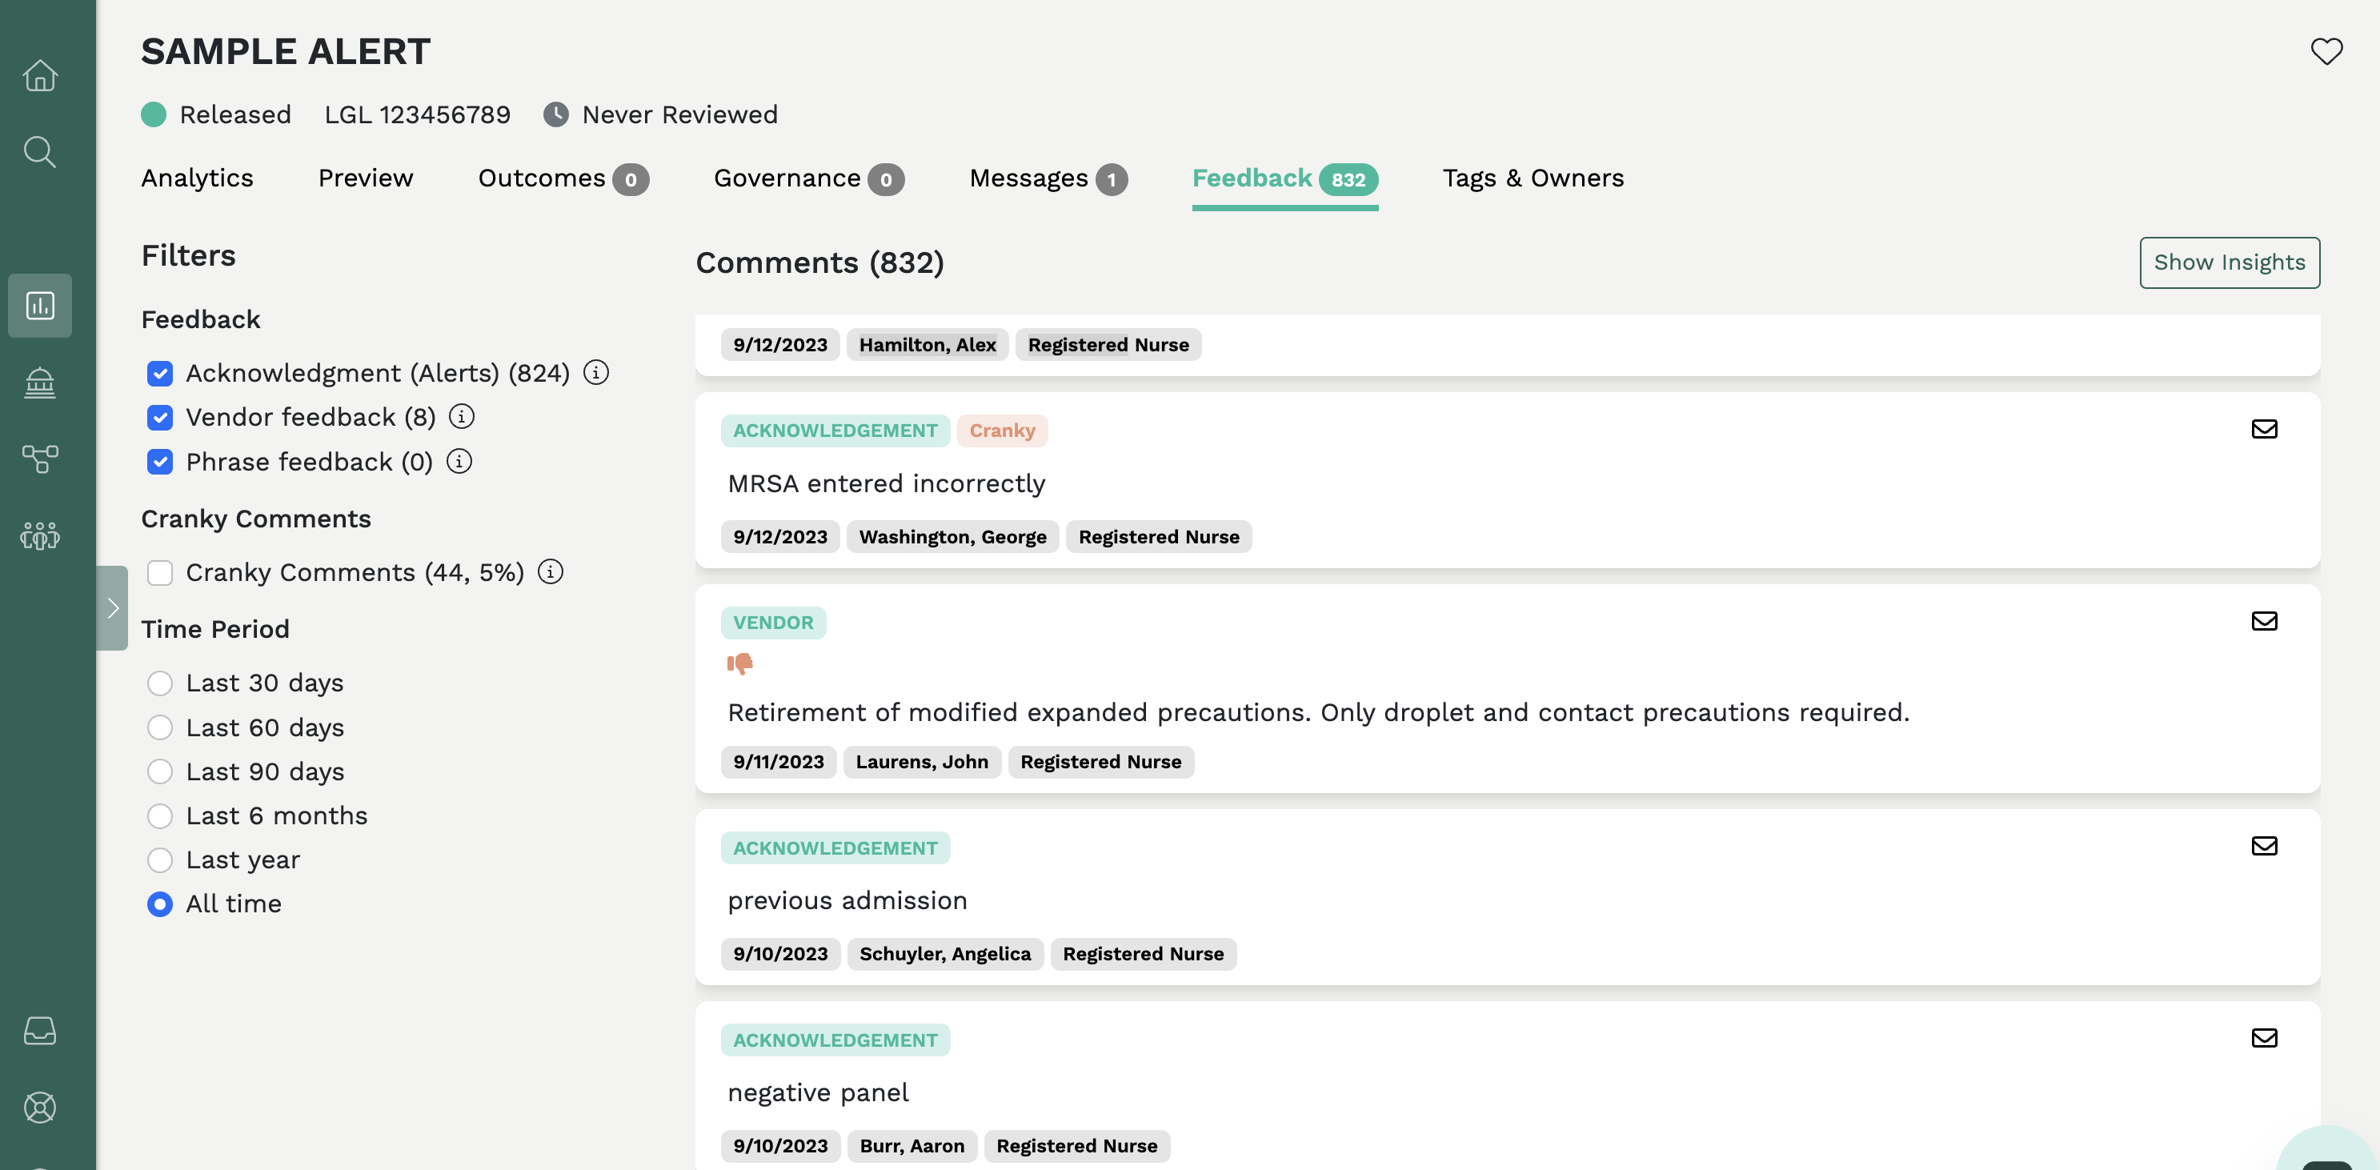Open the governance podium icon in sidebar
The height and width of the screenshot is (1170, 2380).
point(40,383)
